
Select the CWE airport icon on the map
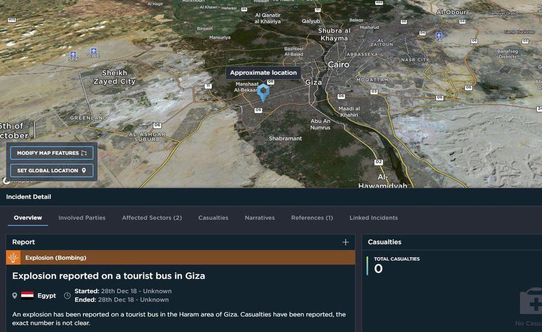(94, 51)
